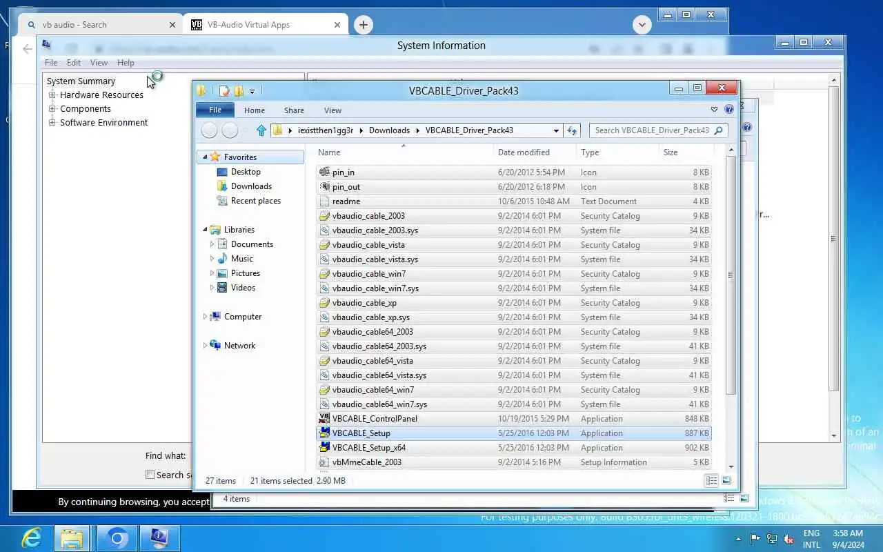Close the vb audio - Search tab

point(172,25)
